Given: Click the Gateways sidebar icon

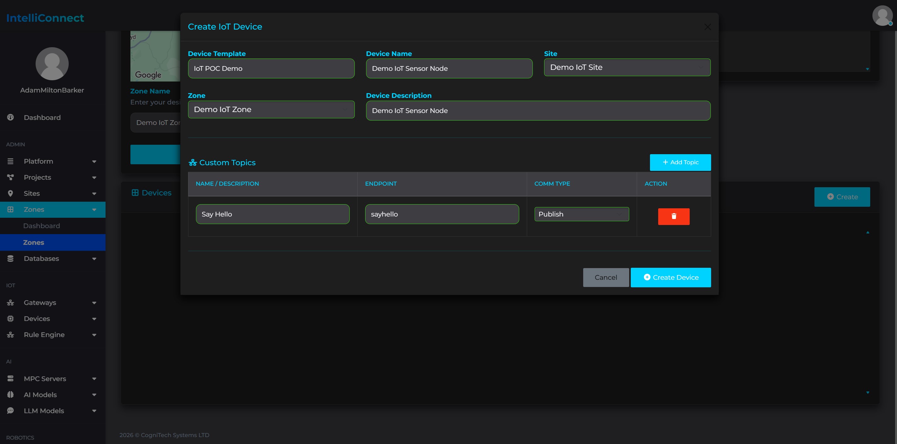Looking at the screenshot, I should tap(10, 302).
